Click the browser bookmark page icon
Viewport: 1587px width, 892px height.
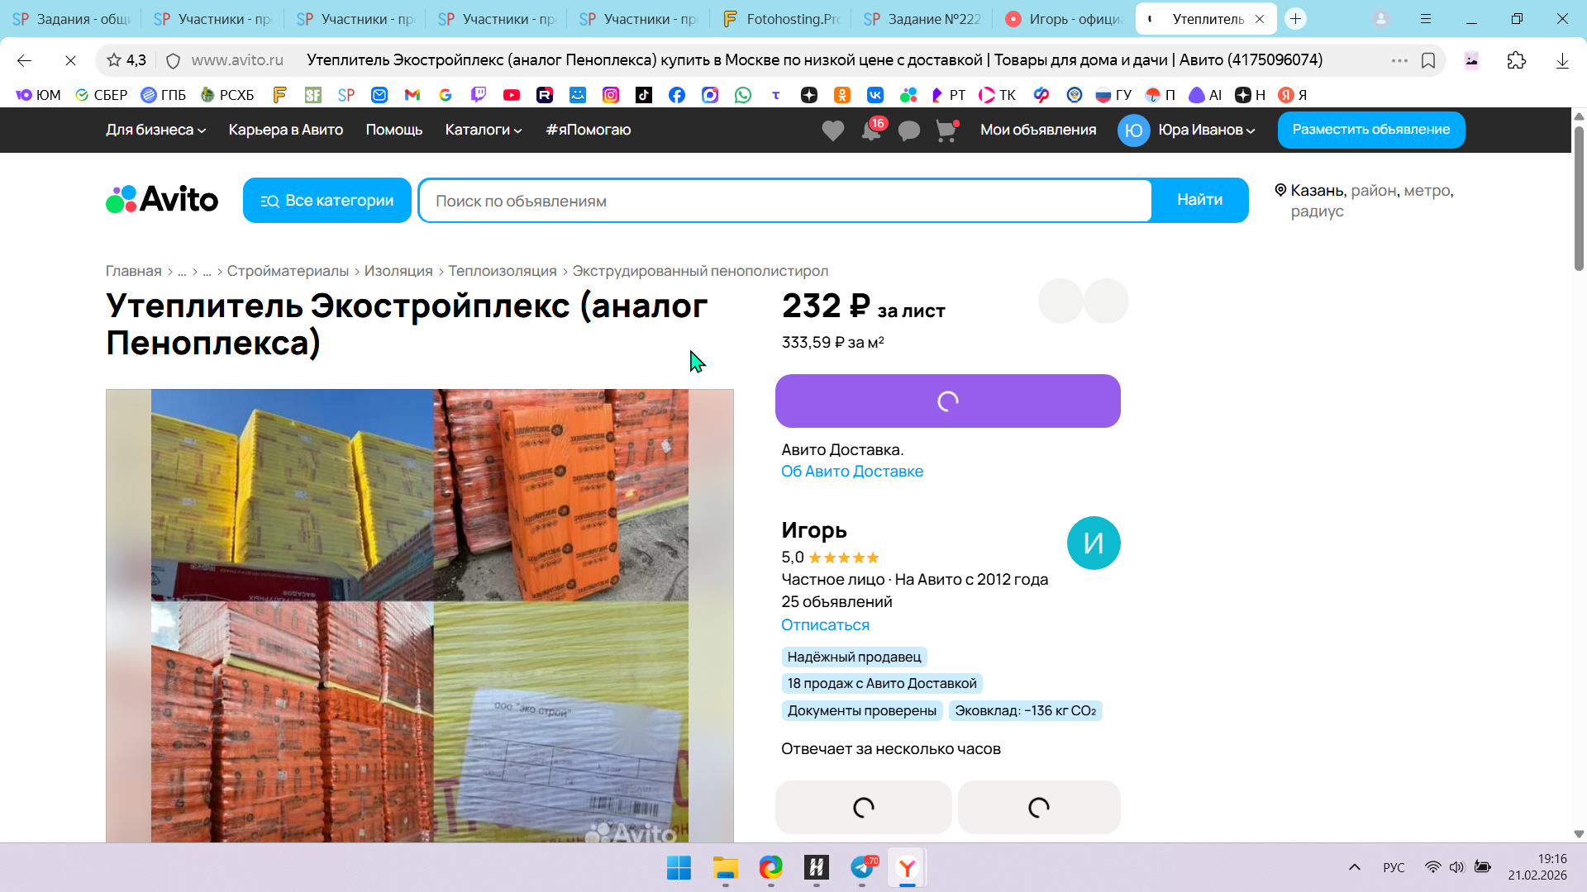pos(1427,60)
